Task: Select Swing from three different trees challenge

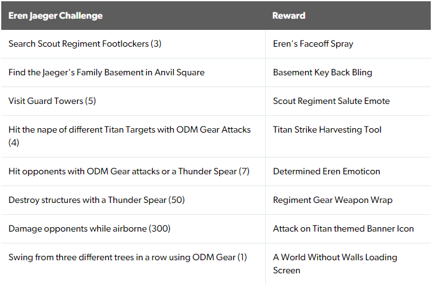Action: (128, 258)
